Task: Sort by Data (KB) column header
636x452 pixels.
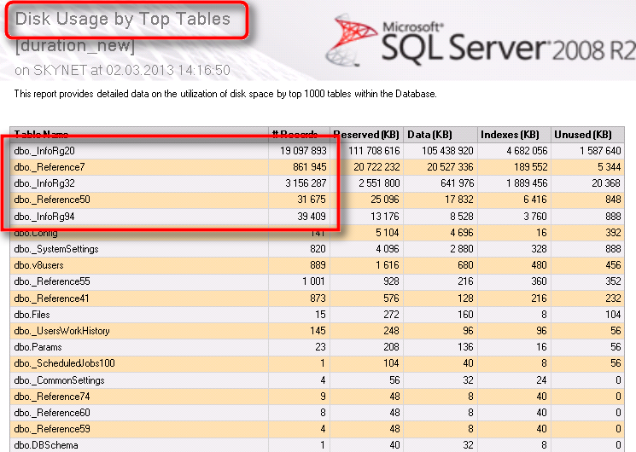Action: (429, 135)
